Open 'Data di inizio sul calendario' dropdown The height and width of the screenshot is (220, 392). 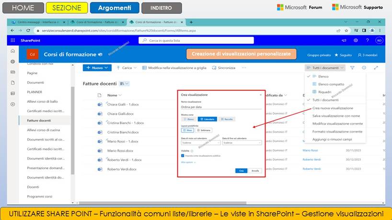(x=201, y=143)
